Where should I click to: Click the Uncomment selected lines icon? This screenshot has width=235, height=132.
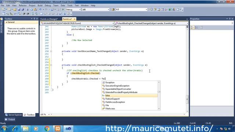(36, 14)
